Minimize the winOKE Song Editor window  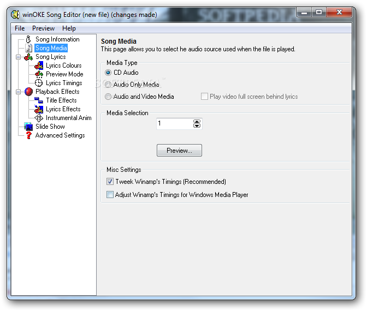click(x=304, y=12)
